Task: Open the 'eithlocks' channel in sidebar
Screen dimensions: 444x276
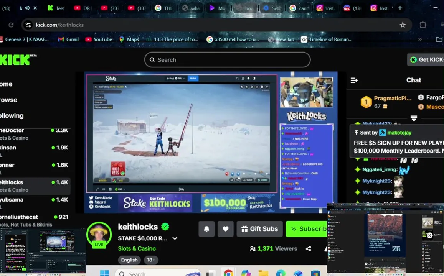Action: tap(34, 186)
